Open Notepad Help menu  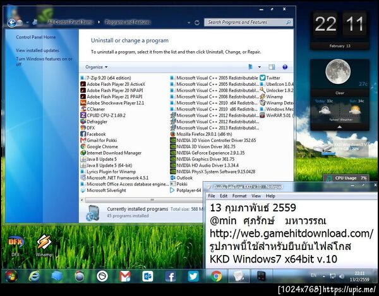tap(270, 196)
